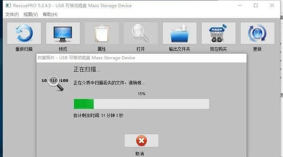Click the Rescan (重新扫描) circular arrow icon
Image resolution: width=283 pixels, height=157 pixels.
coord(24,33)
